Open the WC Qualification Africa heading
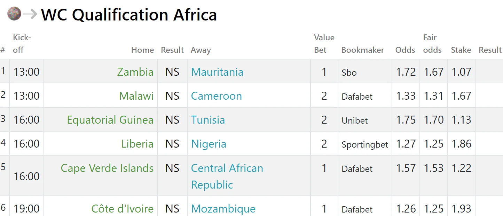This screenshot has height=216, width=503. pos(129,15)
